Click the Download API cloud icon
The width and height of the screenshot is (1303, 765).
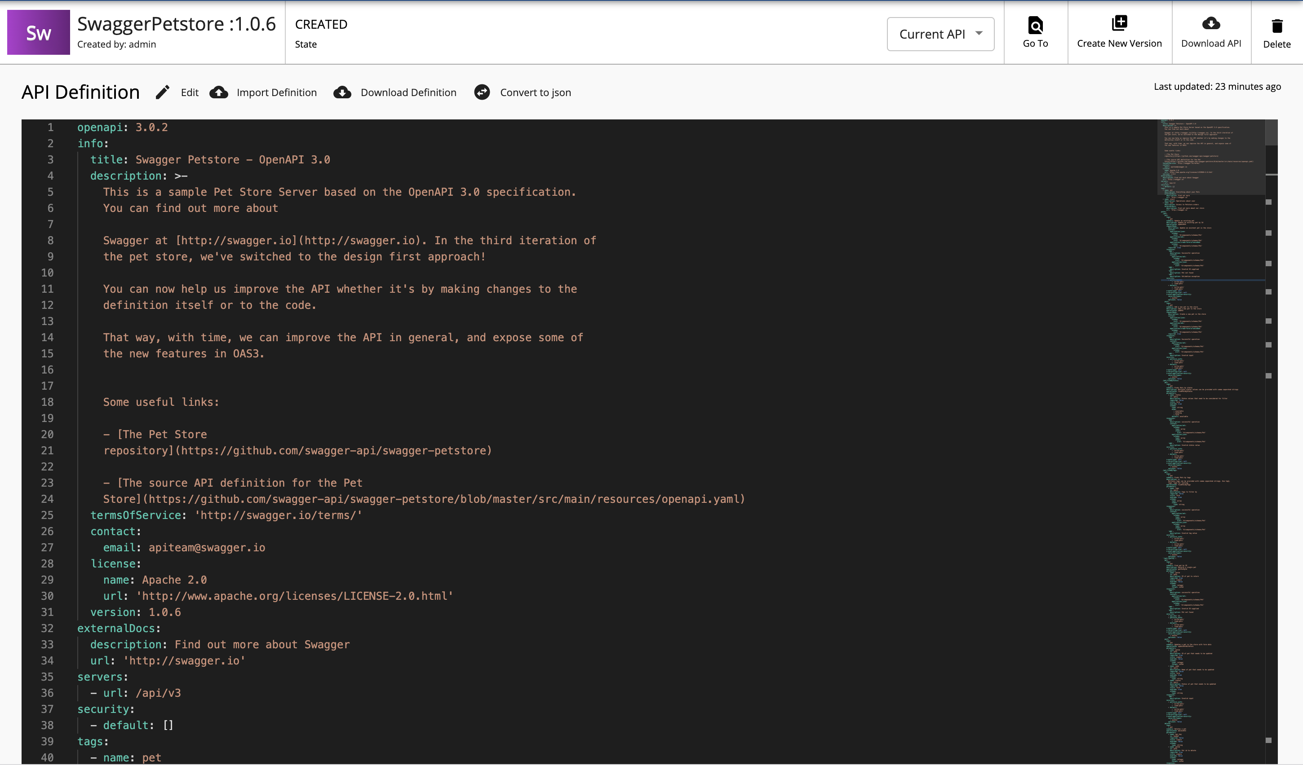(x=1211, y=23)
